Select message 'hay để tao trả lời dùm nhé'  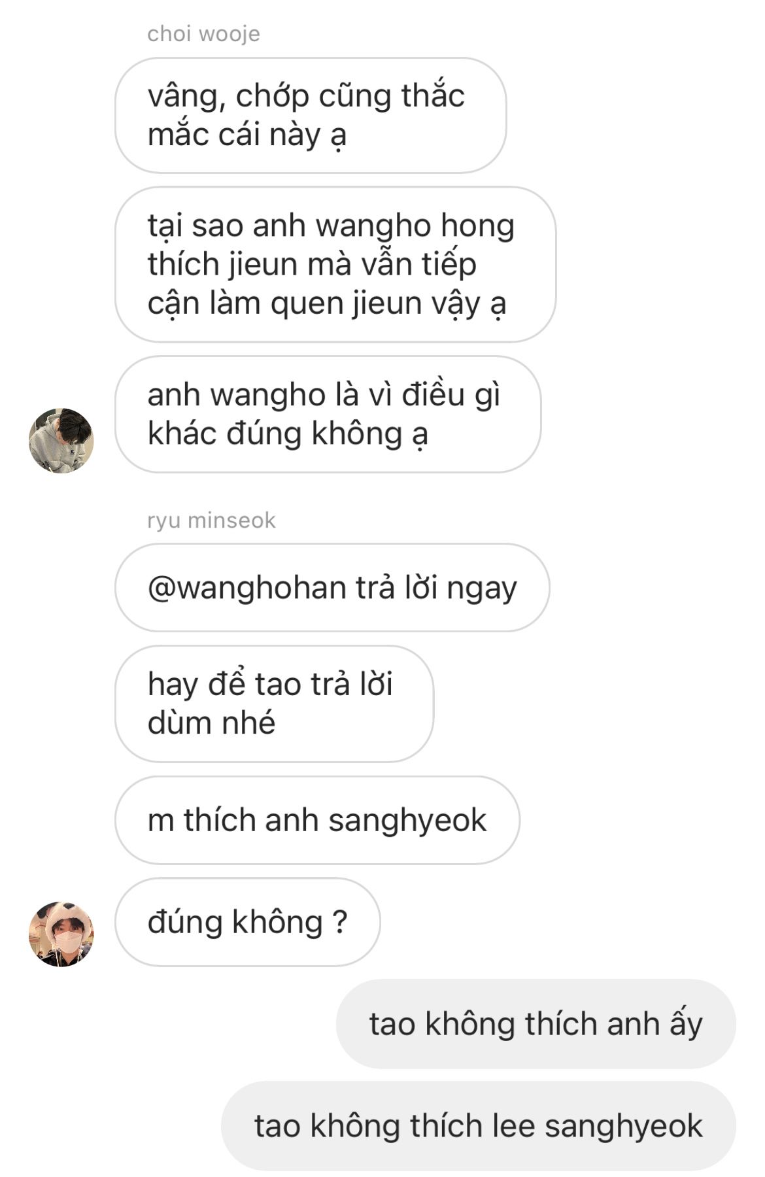click(x=274, y=704)
